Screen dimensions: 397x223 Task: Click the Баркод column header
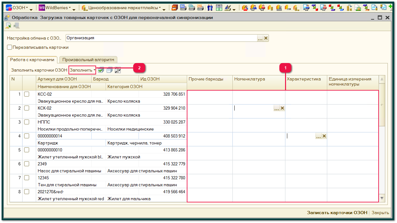click(x=115, y=79)
